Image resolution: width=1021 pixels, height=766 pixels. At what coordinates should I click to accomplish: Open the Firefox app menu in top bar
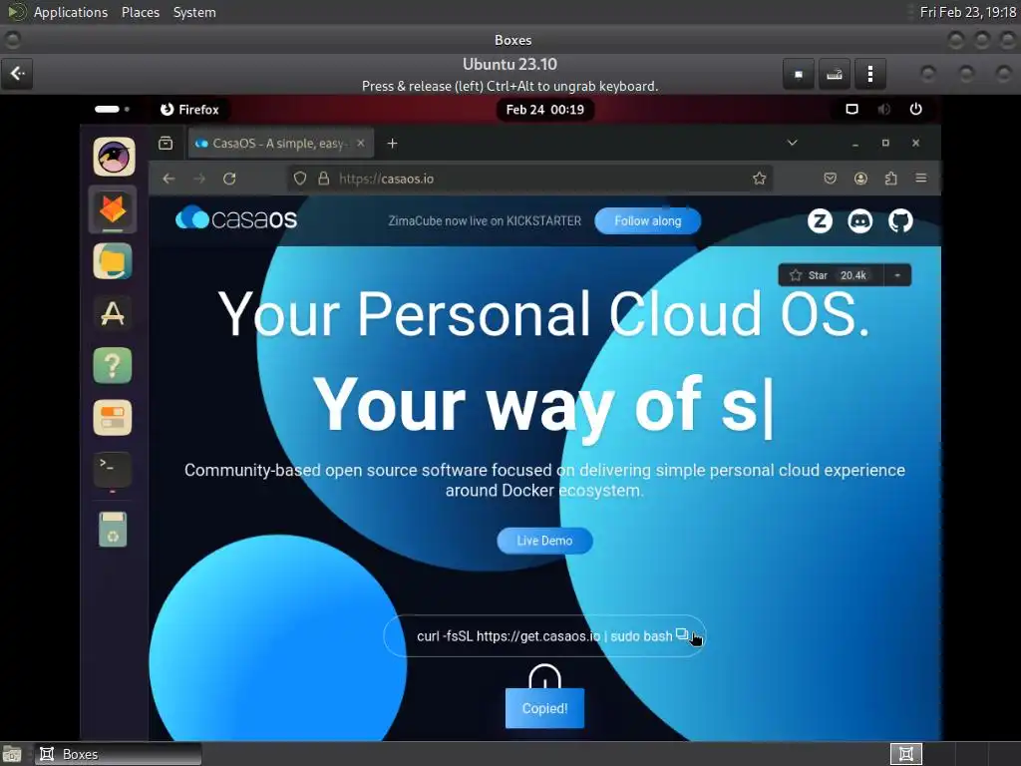tap(189, 110)
